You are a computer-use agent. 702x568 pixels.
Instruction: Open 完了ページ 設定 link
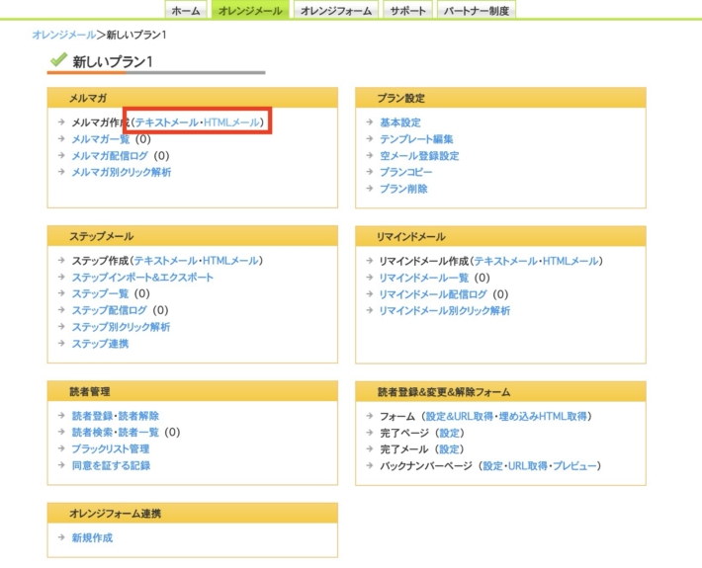[450, 433]
